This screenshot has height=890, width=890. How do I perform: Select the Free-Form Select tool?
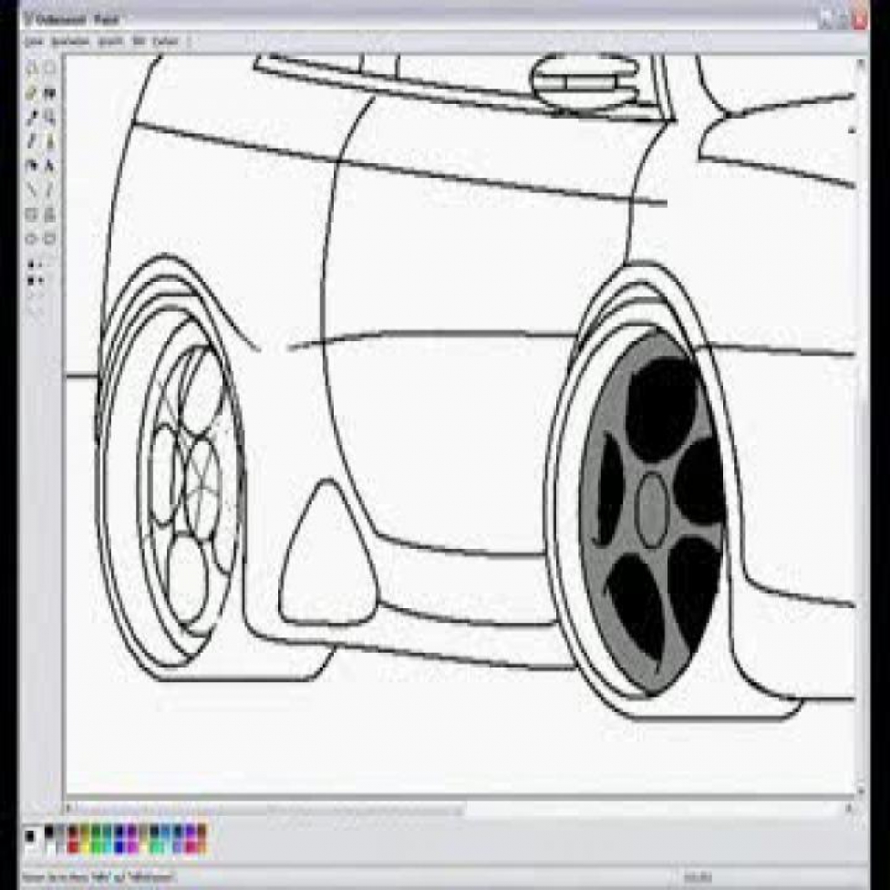click(31, 68)
